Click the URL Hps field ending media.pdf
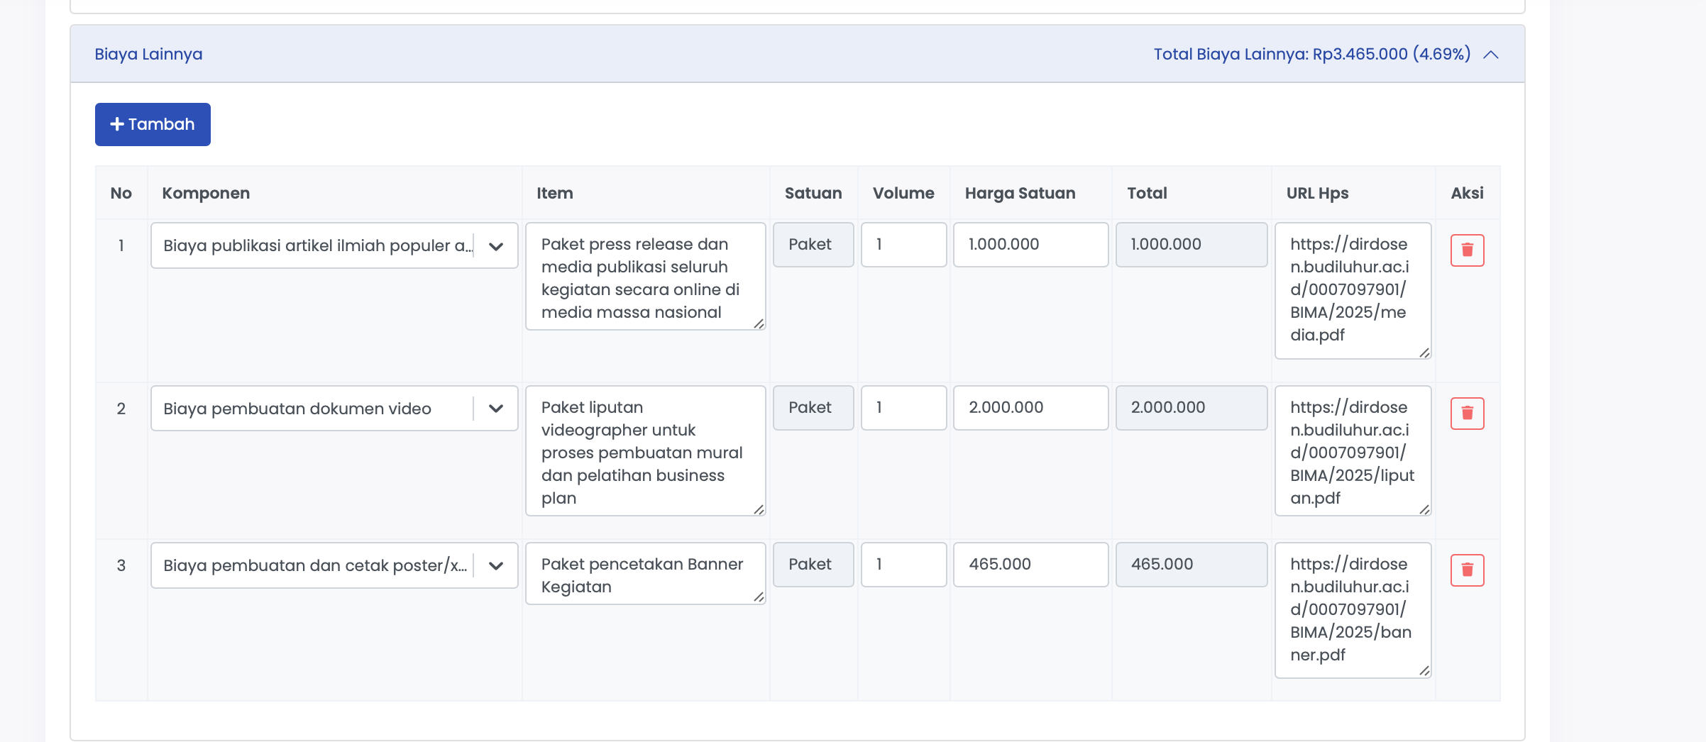 1352,290
